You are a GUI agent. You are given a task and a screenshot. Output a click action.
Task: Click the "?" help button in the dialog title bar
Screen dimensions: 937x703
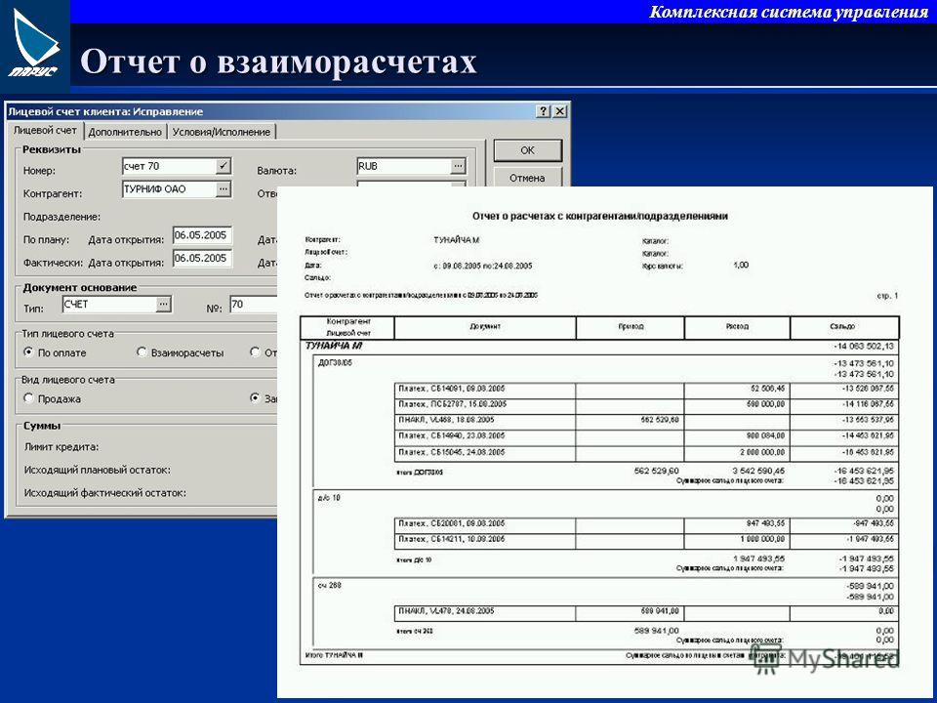(544, 111)
